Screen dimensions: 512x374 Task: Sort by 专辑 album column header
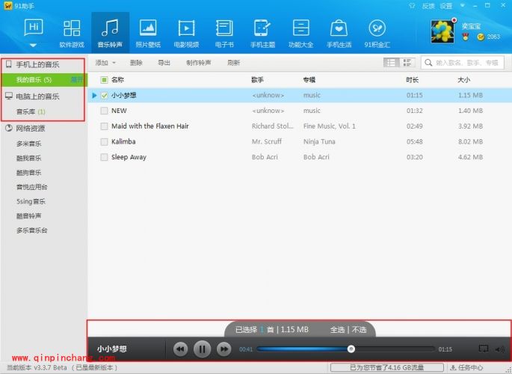[309, 80]
